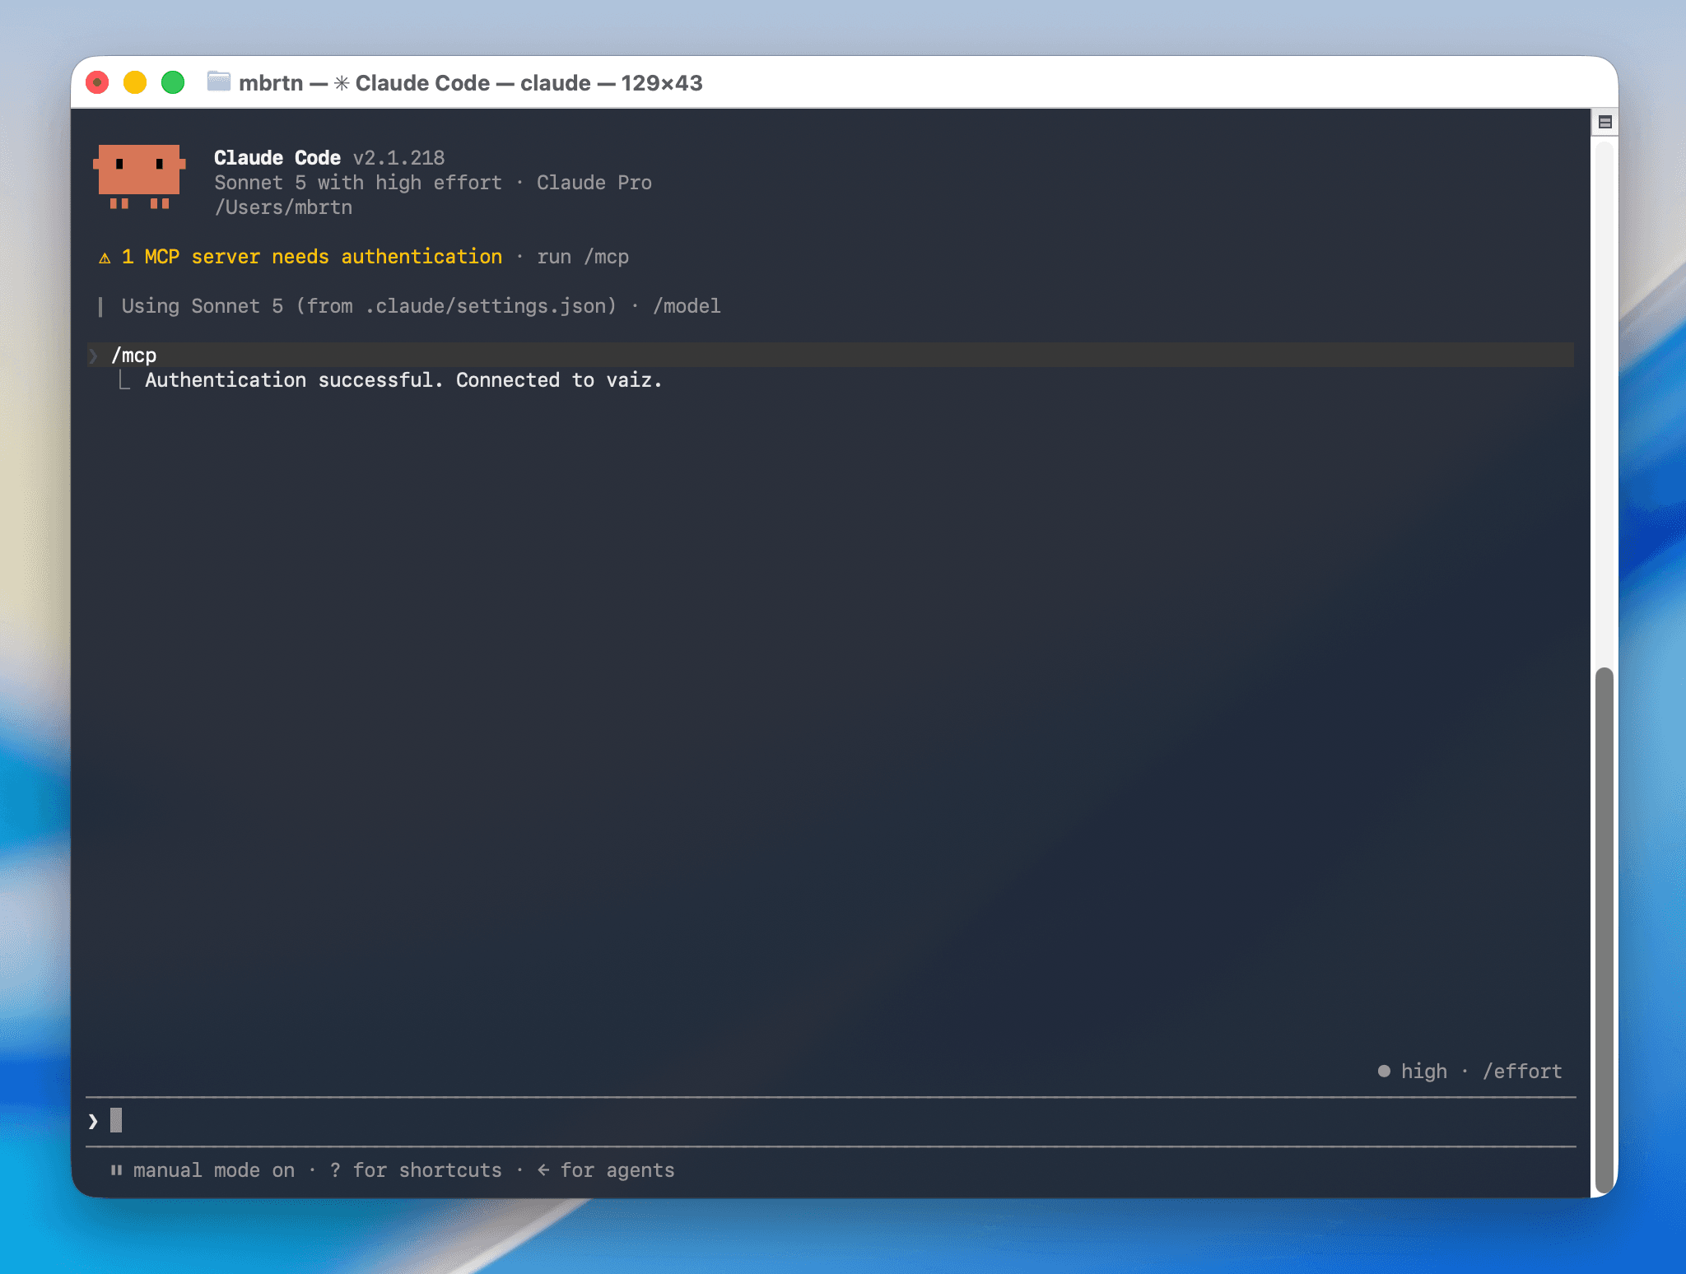Click the asterisk icon in window title
The image size is (1686, 1274).
pos(342,83)
